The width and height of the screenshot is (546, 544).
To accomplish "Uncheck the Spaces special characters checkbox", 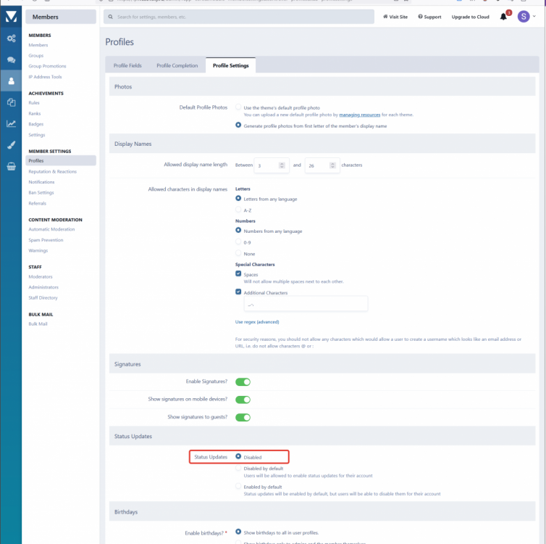I will click(x=239, y=275).
